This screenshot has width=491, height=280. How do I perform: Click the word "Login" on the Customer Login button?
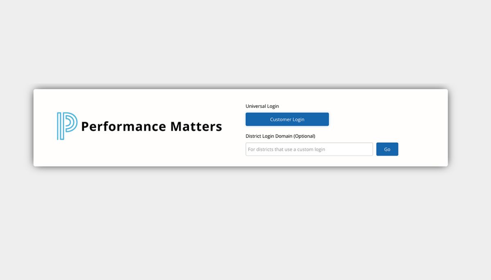pyautogui.click(x=298, y=120)
